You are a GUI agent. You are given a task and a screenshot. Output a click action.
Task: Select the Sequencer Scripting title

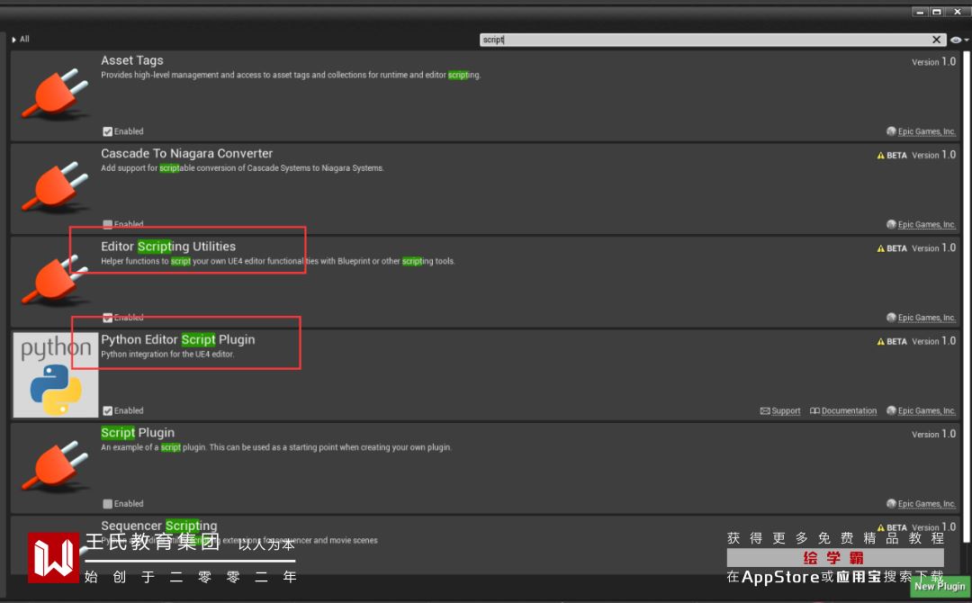coord(158,526)
